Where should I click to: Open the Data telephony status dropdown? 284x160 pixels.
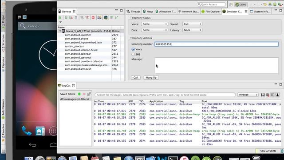click(x=154, y=30)
